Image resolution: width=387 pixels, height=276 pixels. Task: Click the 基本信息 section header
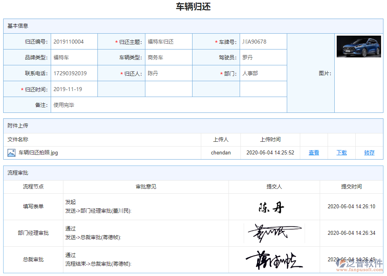click(x=18, y=26)
